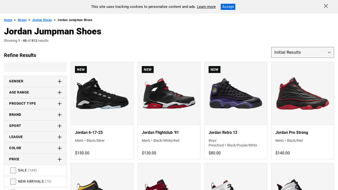Accept the tracking cookies
This screenshot has height=190, width=338.
pos(228,7)
